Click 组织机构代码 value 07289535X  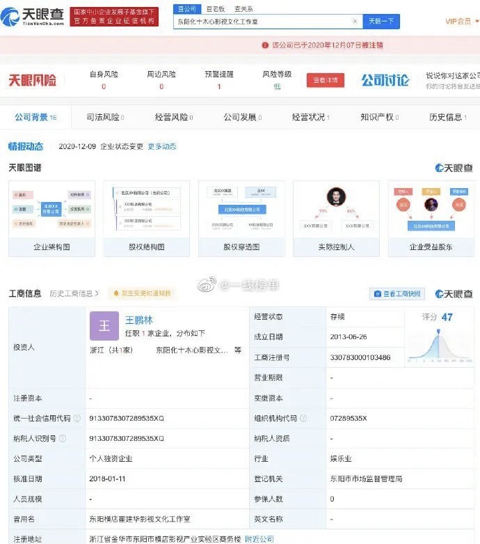pyautogui.click(x=349, y=419)
